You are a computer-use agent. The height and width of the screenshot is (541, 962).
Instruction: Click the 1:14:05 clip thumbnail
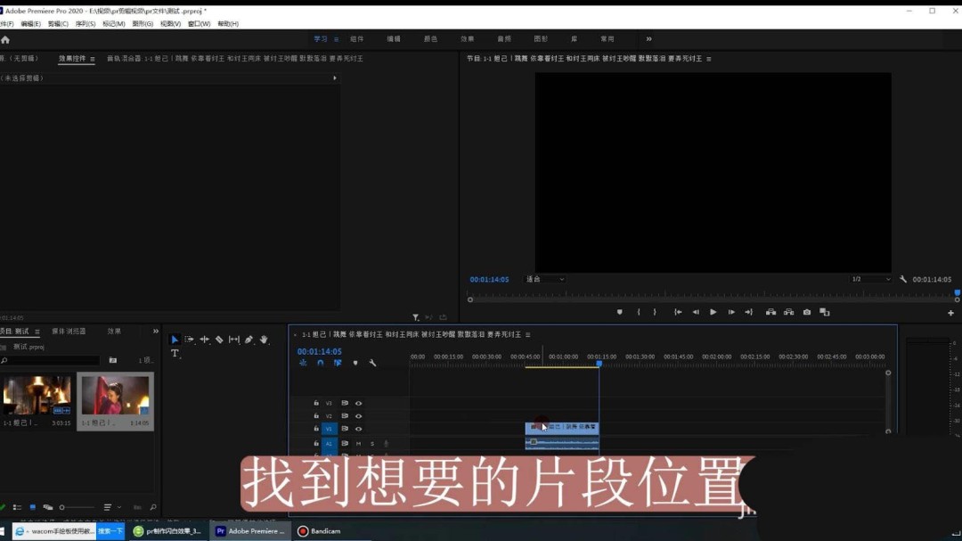[x=115, y=395]
